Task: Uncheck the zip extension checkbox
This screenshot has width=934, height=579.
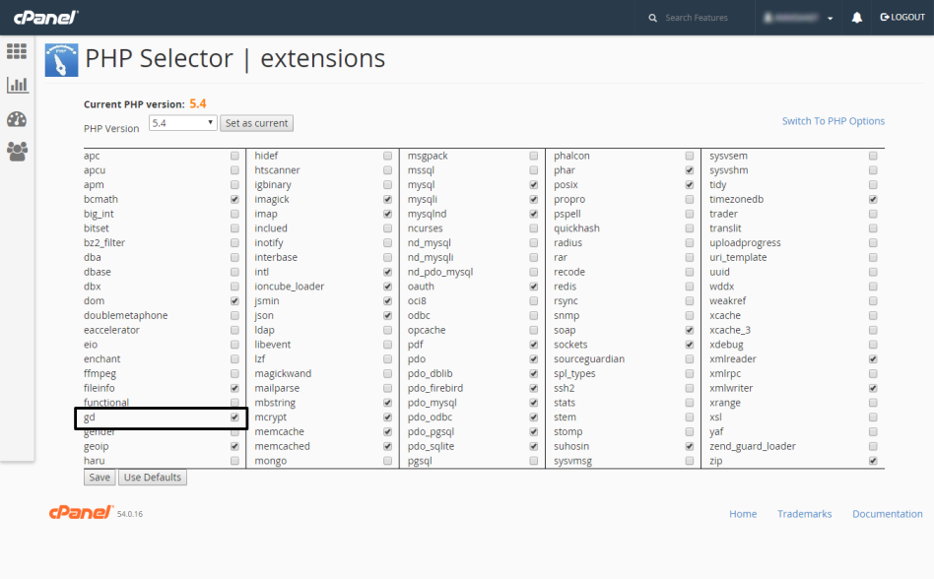Action: point(873,461)
